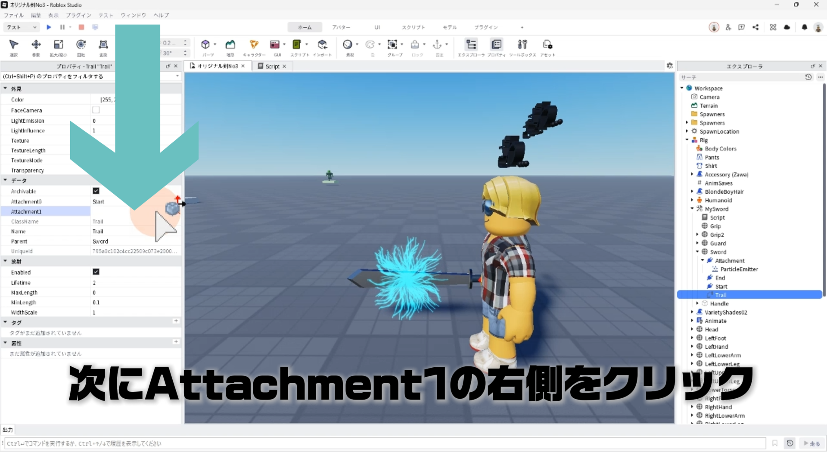Click the Explorer toolbar icon
This screenshot has width=827, height=465.
pyautogui.click(x=471, y=45)
